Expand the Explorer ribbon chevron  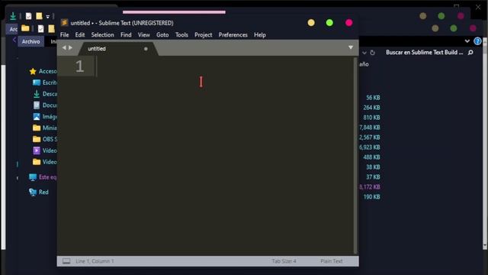coord(467,41)
